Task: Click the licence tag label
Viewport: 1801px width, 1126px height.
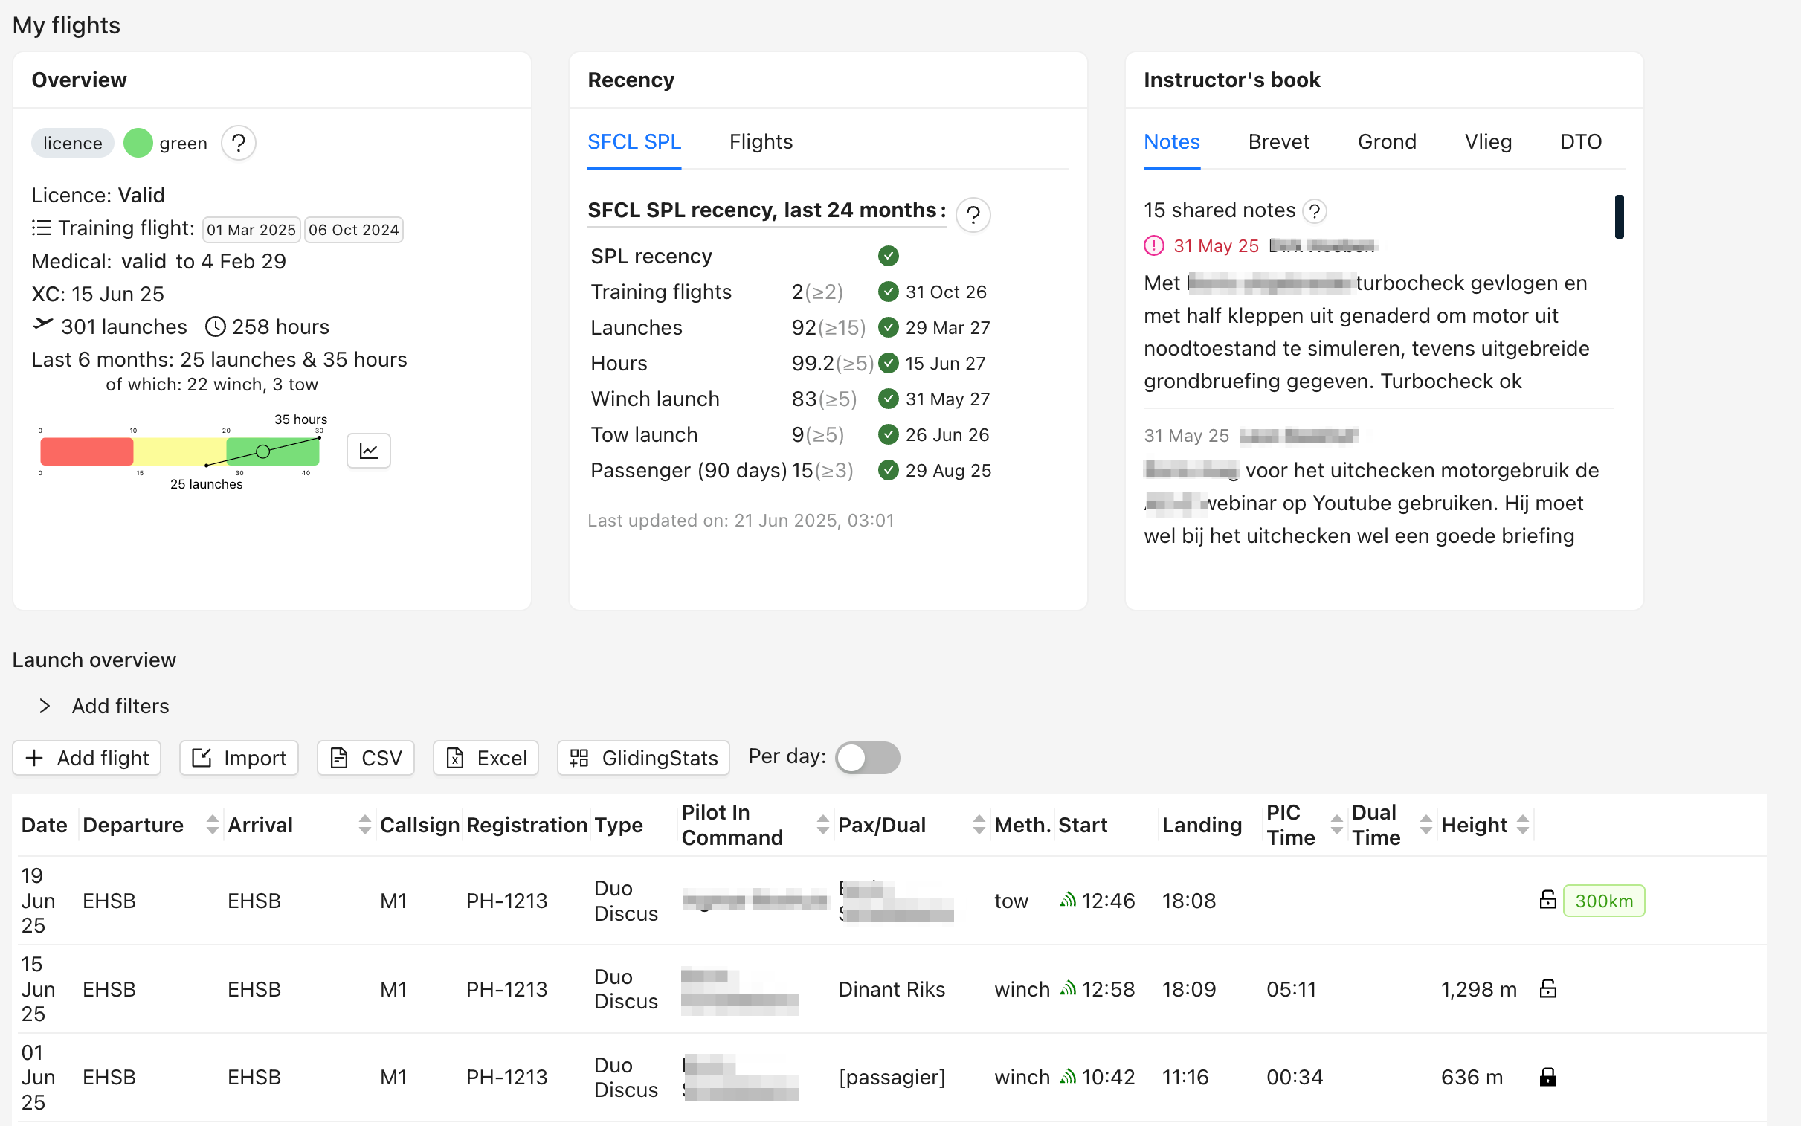Action: pos(72,143)
